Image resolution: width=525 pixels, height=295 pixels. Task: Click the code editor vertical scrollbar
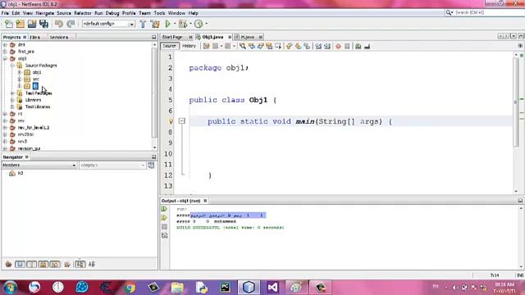(x=516, y=102)
